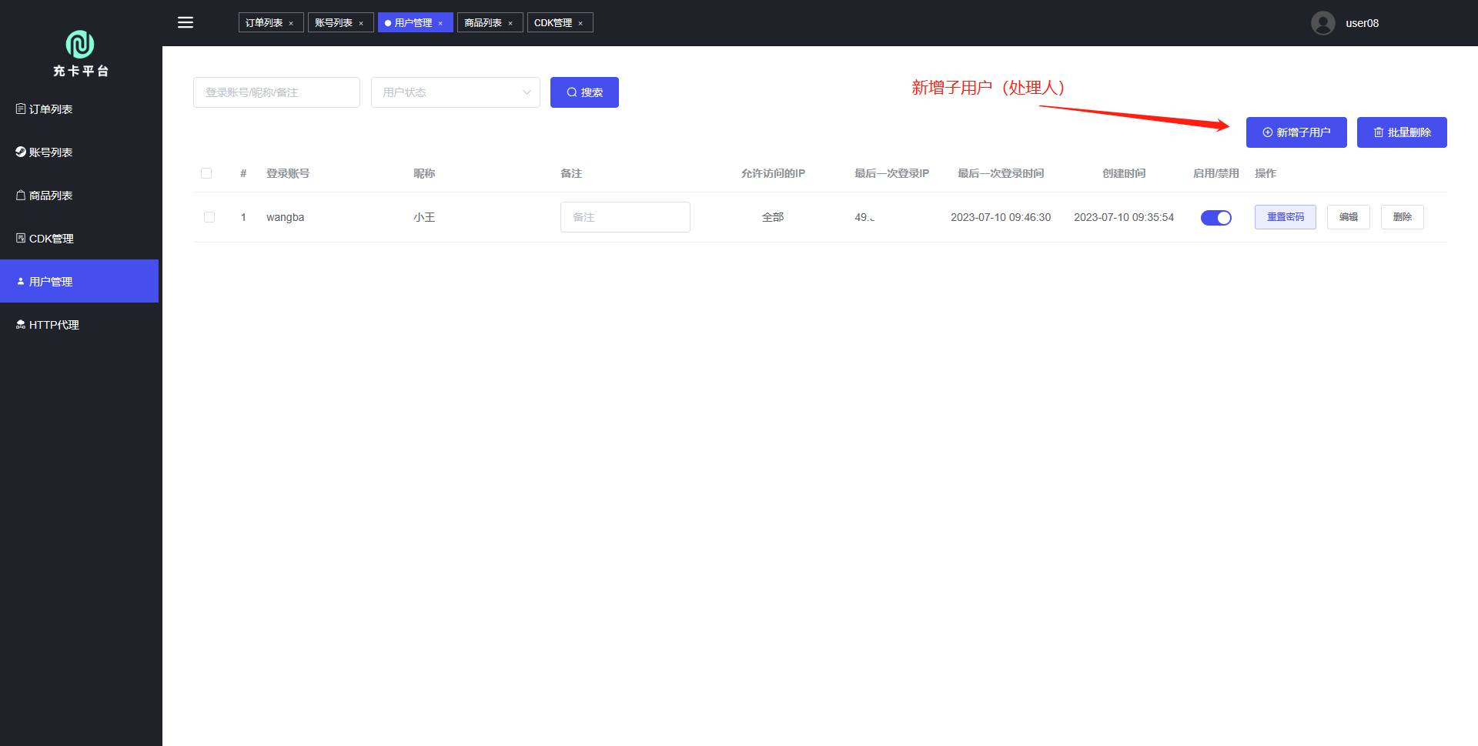The width and height of the screenshot is (1478, 746).
Task: Close the 订单列表 tab
Action: pos(291,23)
